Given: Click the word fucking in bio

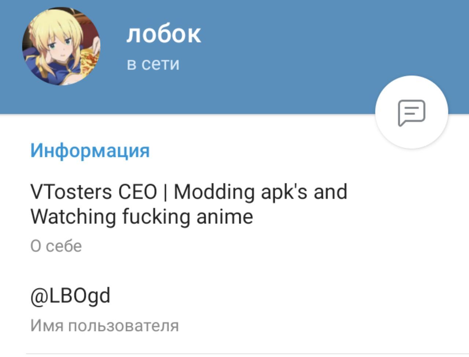Looking at the screenshot, I should click(156, 217).
